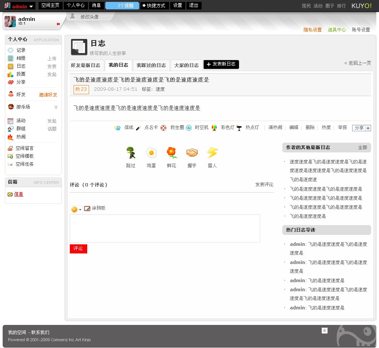The height and width of the screenshot is (348, 379).
Task: Open the smiley emoticon dropdown
Action: [x=76, y=210]
